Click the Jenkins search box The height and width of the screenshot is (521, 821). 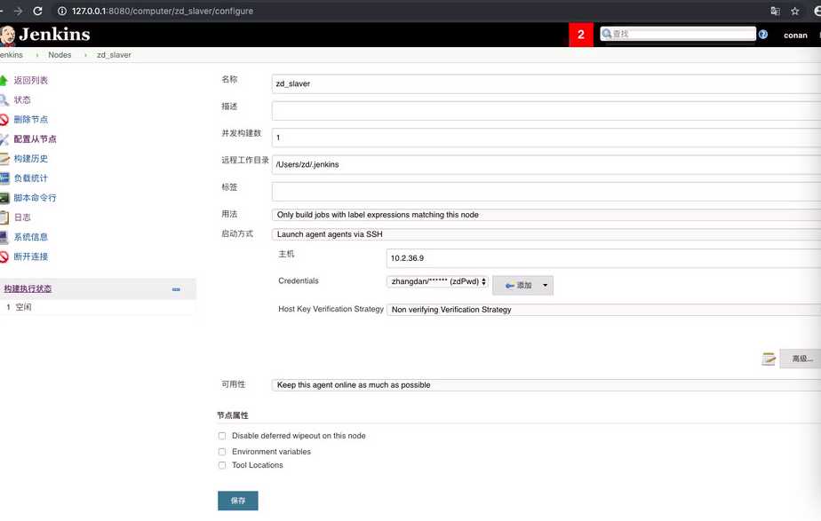click(x=678, y=34)
